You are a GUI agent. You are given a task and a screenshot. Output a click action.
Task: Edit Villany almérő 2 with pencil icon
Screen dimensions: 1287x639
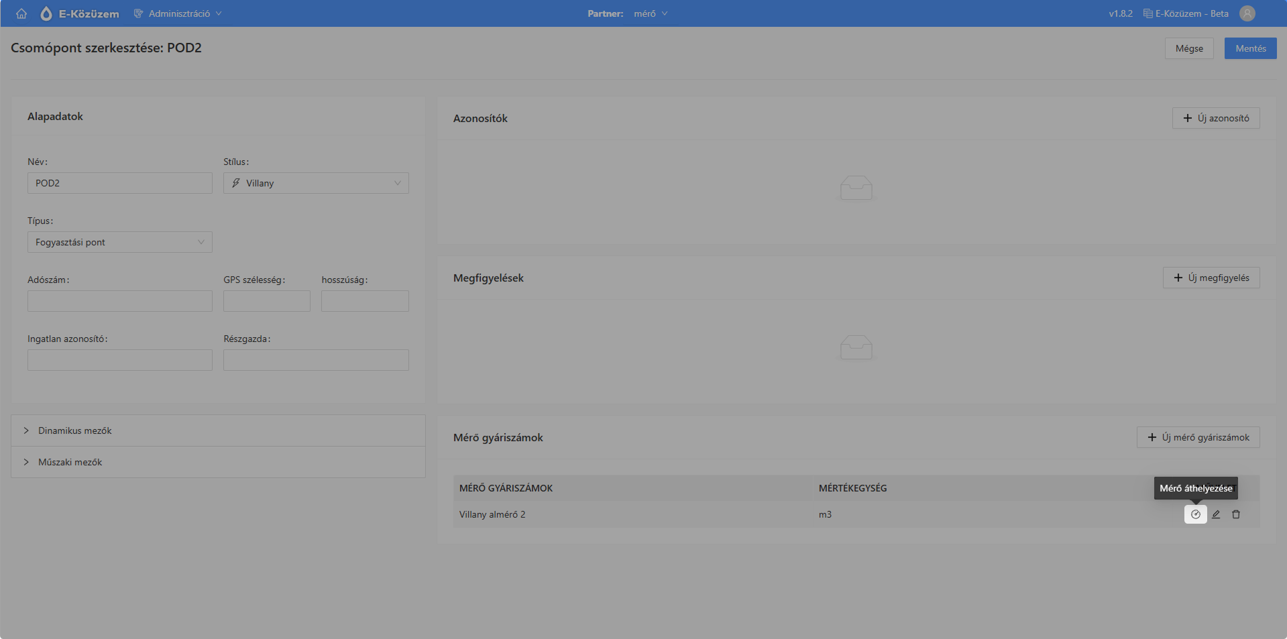(1216, 514)
